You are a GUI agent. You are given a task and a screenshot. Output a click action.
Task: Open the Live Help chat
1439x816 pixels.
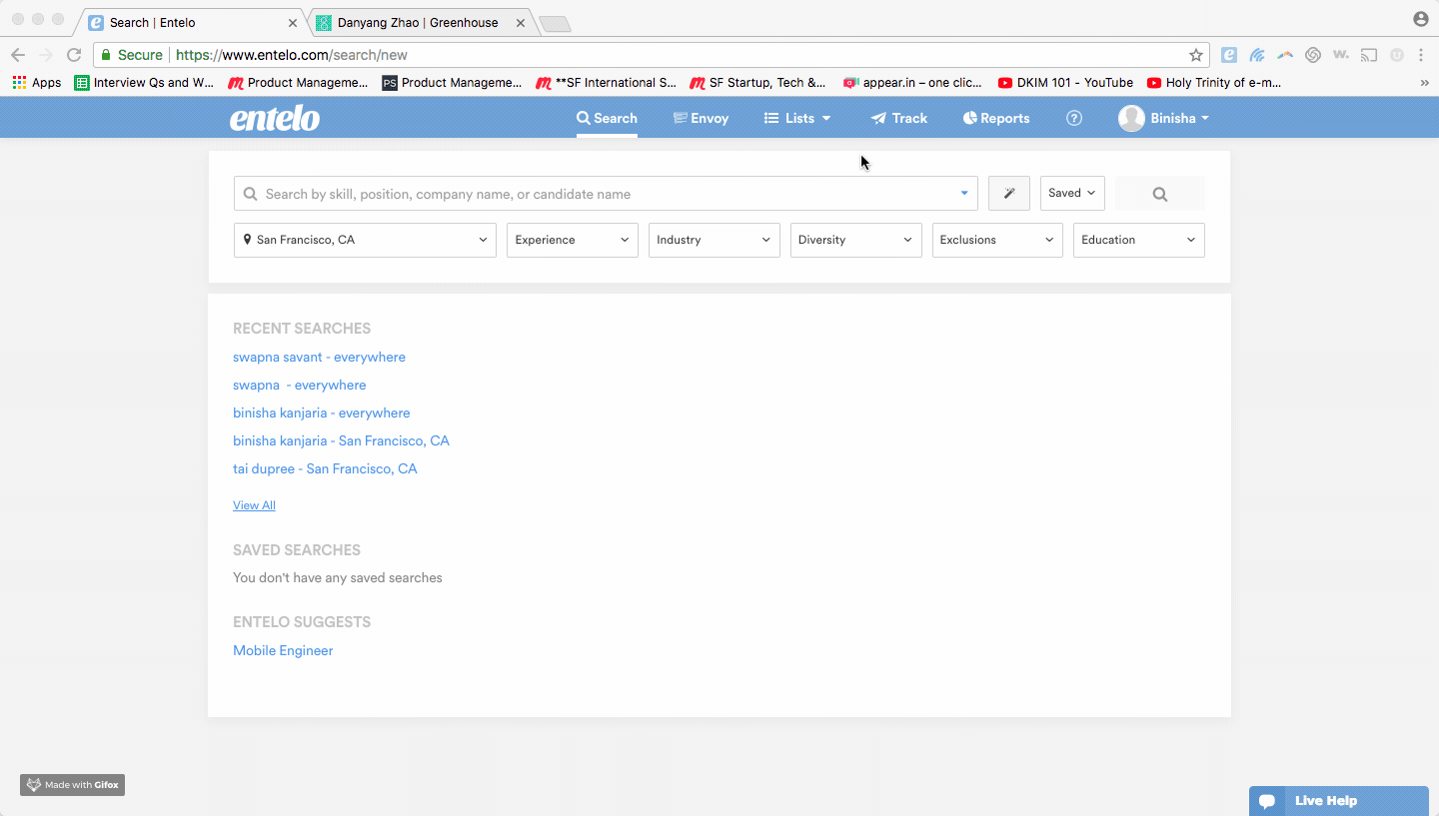1339,801
